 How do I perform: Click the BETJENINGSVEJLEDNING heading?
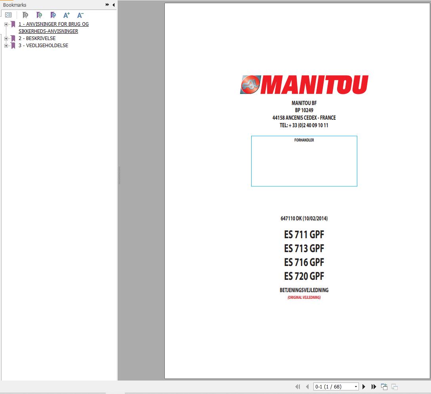click(304, 290)
